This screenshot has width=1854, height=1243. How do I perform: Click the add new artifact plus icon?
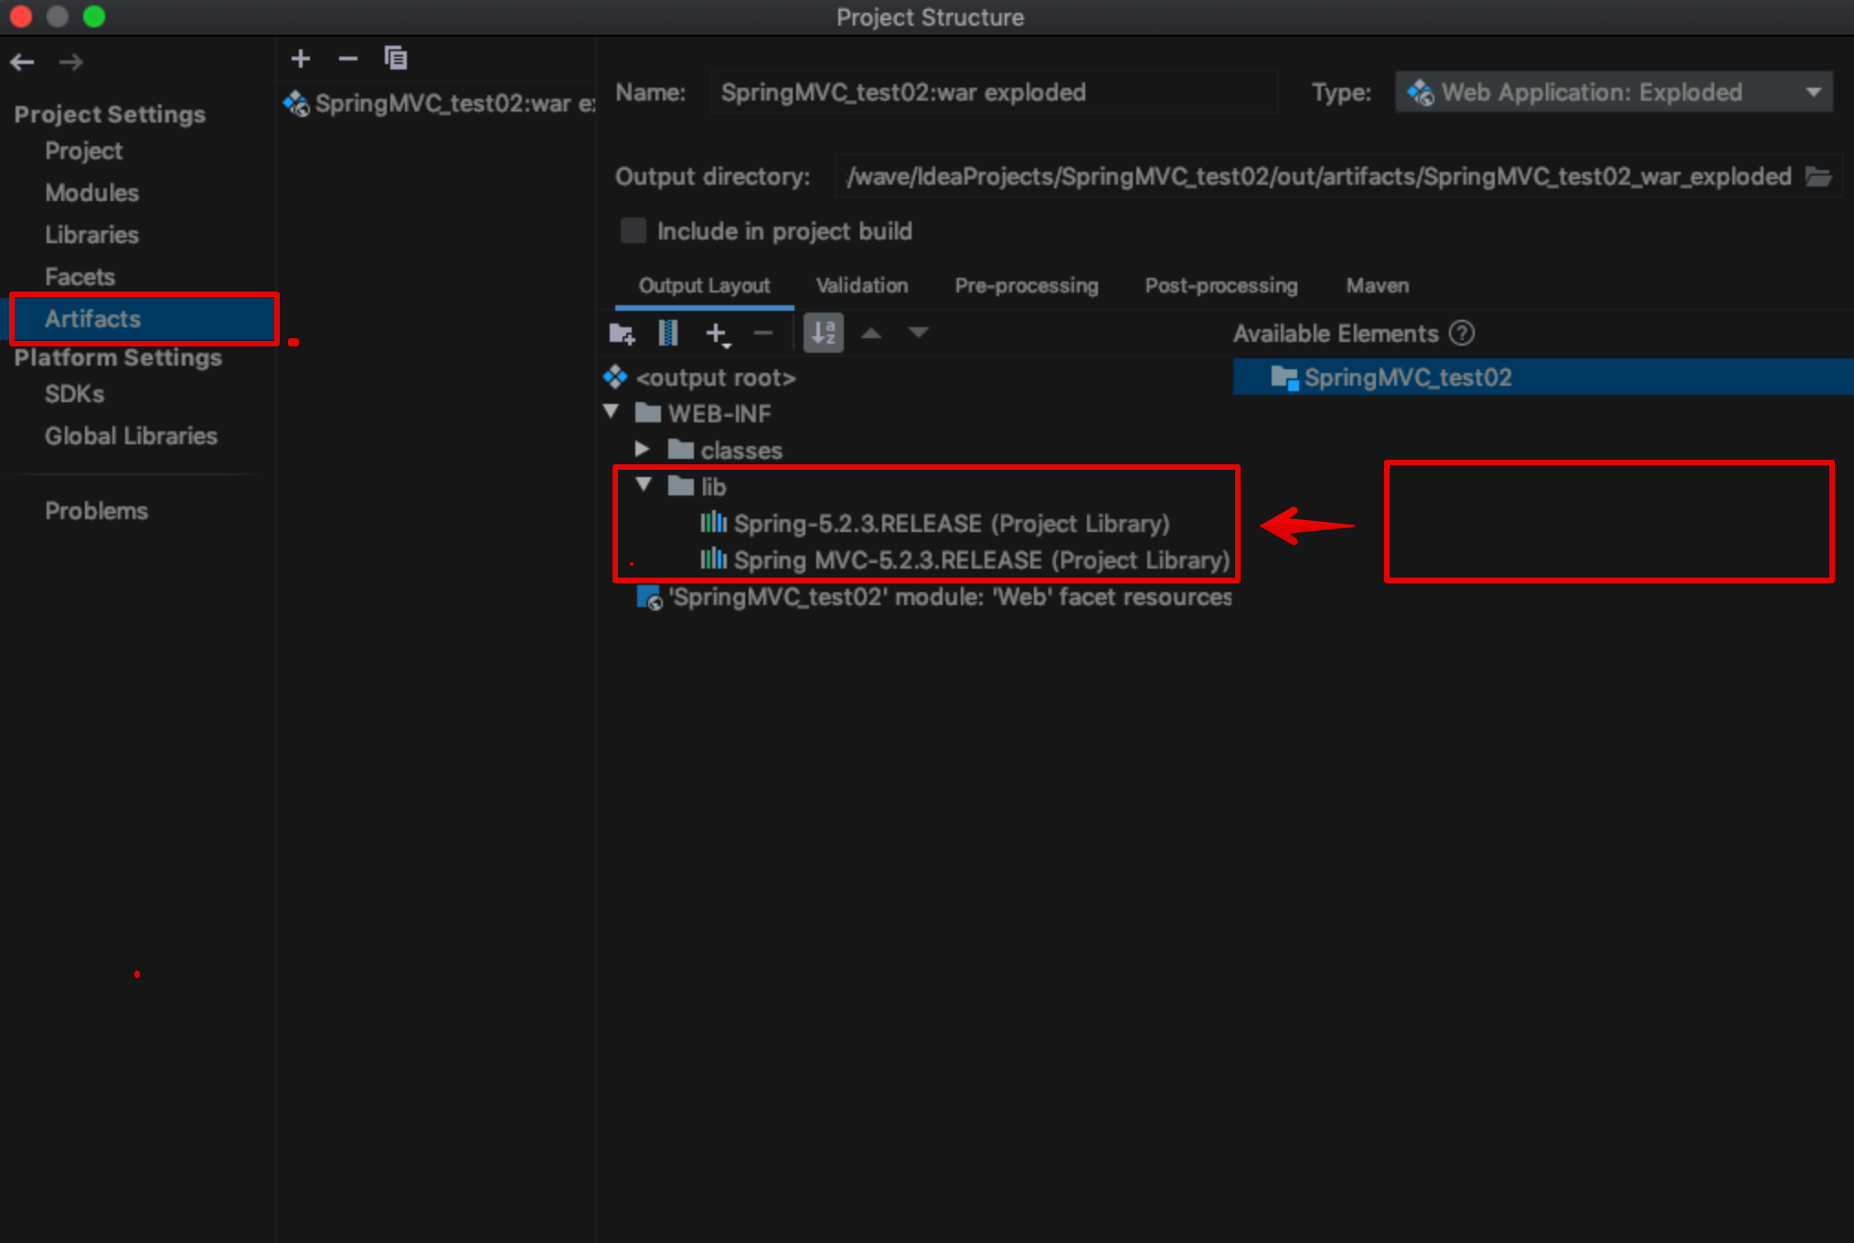[x=301, y=59]
